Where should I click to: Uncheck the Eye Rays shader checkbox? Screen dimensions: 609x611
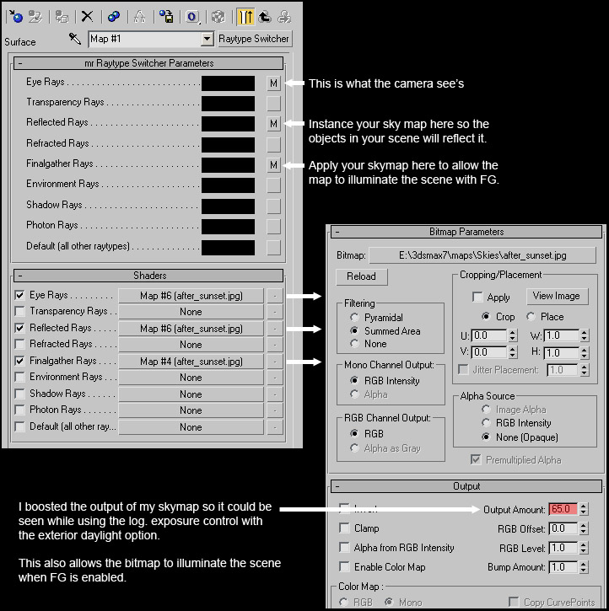tap(19, 295)
